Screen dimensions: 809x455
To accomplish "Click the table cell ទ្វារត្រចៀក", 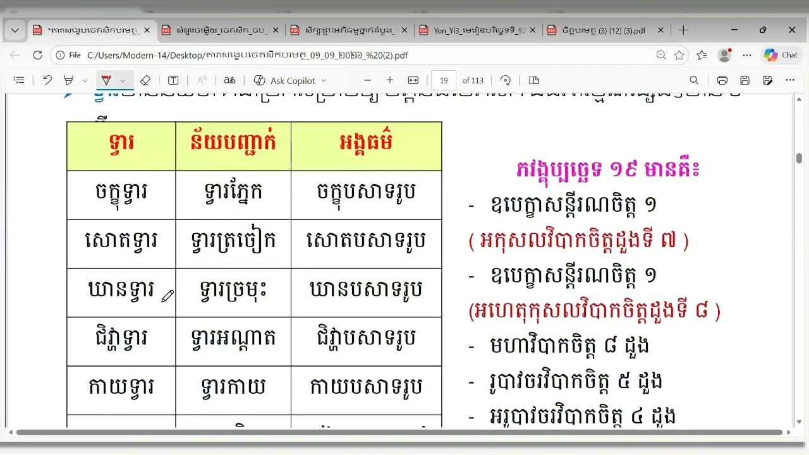I will (x=233, y=243).
